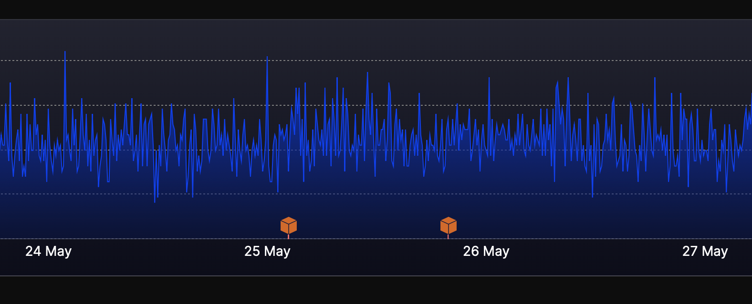Click the pink stem under the first cube marker
The height and width of the screenshot is (304, 752).
coord(288,236)
